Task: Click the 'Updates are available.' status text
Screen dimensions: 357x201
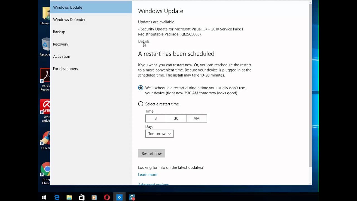Action: click(x=156, y=22)
